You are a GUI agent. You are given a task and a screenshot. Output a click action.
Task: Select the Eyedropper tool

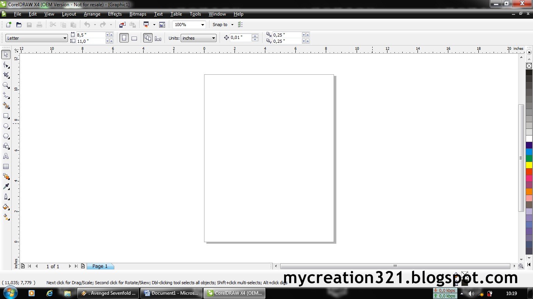coord(6,187)
